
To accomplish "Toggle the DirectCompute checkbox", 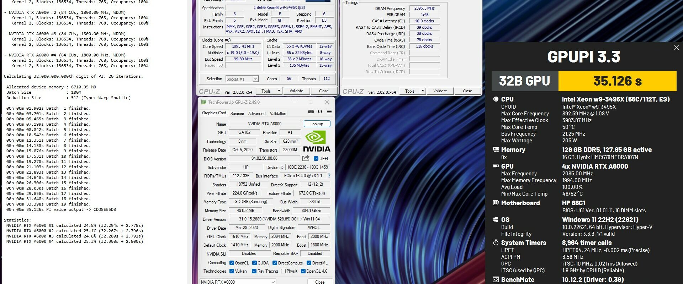I will pos(275,263).
